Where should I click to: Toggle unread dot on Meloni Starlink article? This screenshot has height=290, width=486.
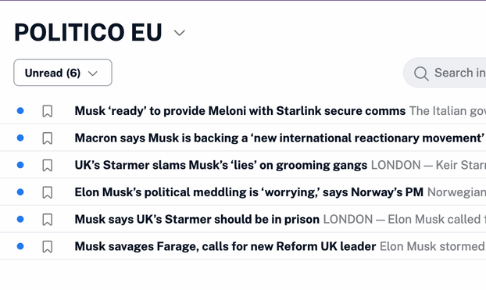tap(20, 111)
